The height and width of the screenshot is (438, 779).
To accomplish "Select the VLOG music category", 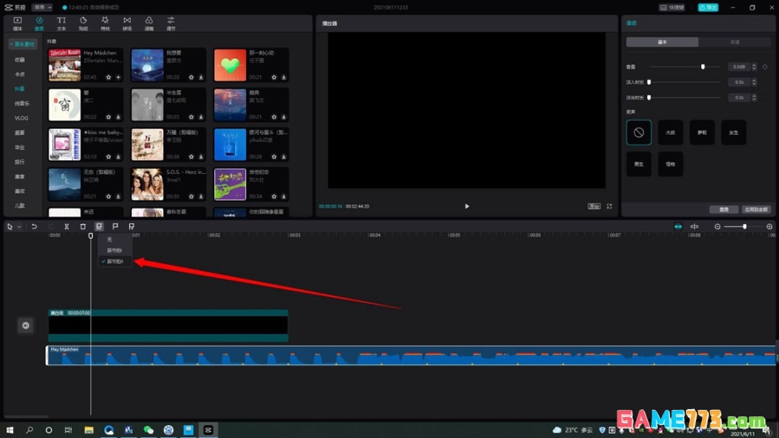I will tap(22, 118).
